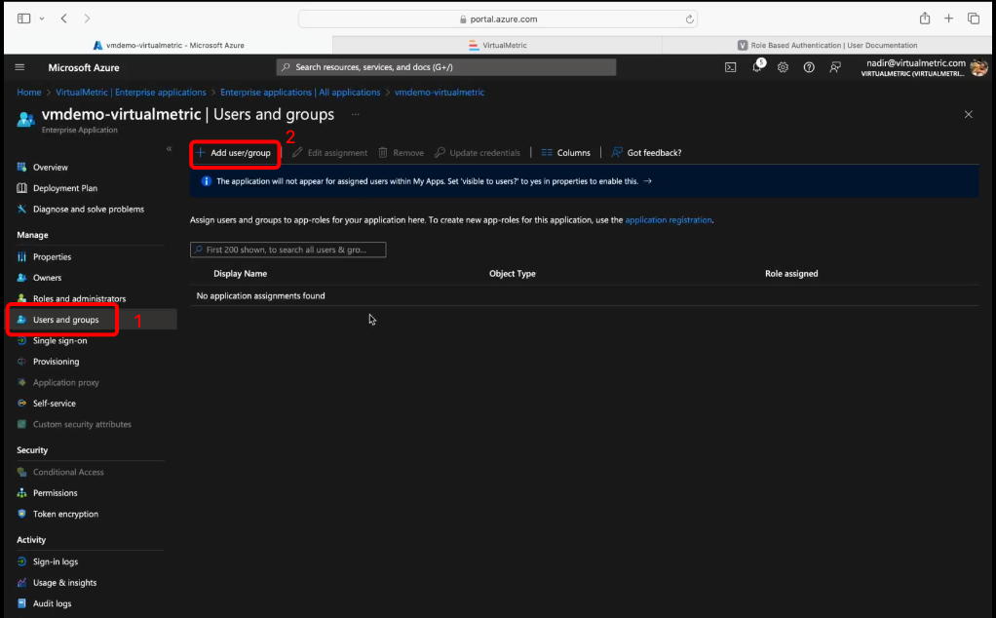Focus the users and groups search box
Image resolution: width=996 pixels, height=618 pixels.
click(287, 250)
